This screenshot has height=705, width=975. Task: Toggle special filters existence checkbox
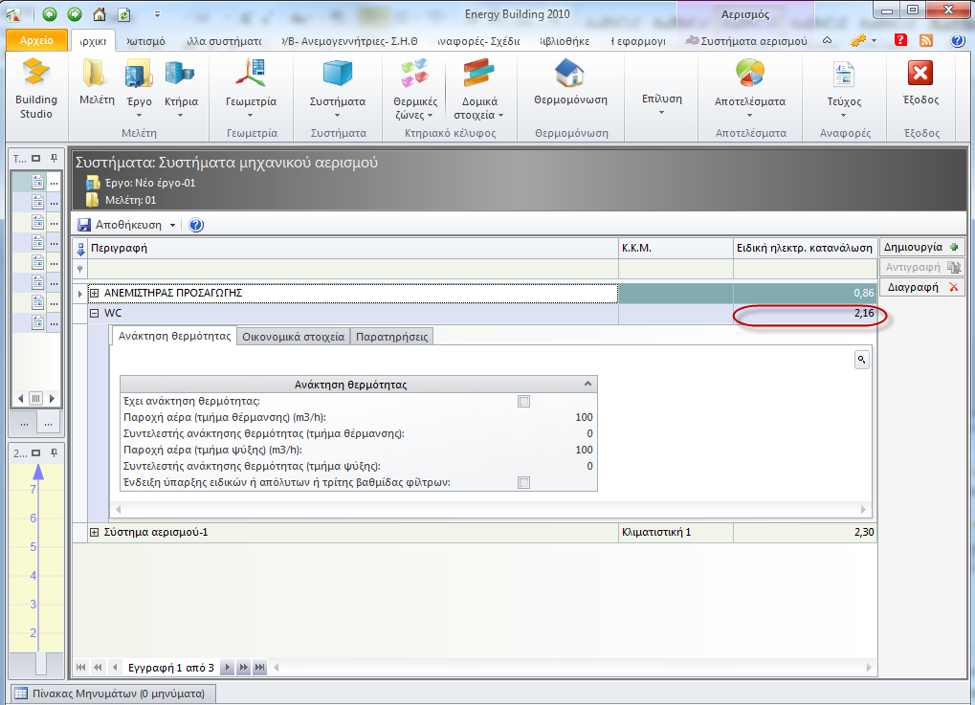(523, 482)
